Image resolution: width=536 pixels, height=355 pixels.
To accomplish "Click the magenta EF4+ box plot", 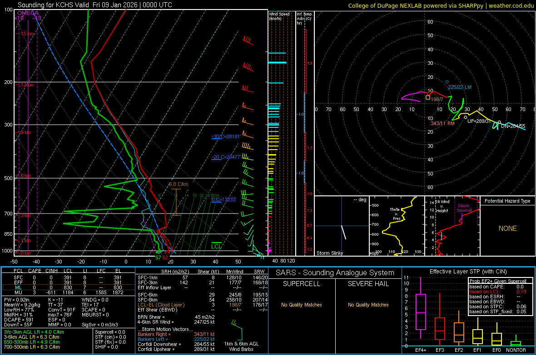I will pos(421,308).
